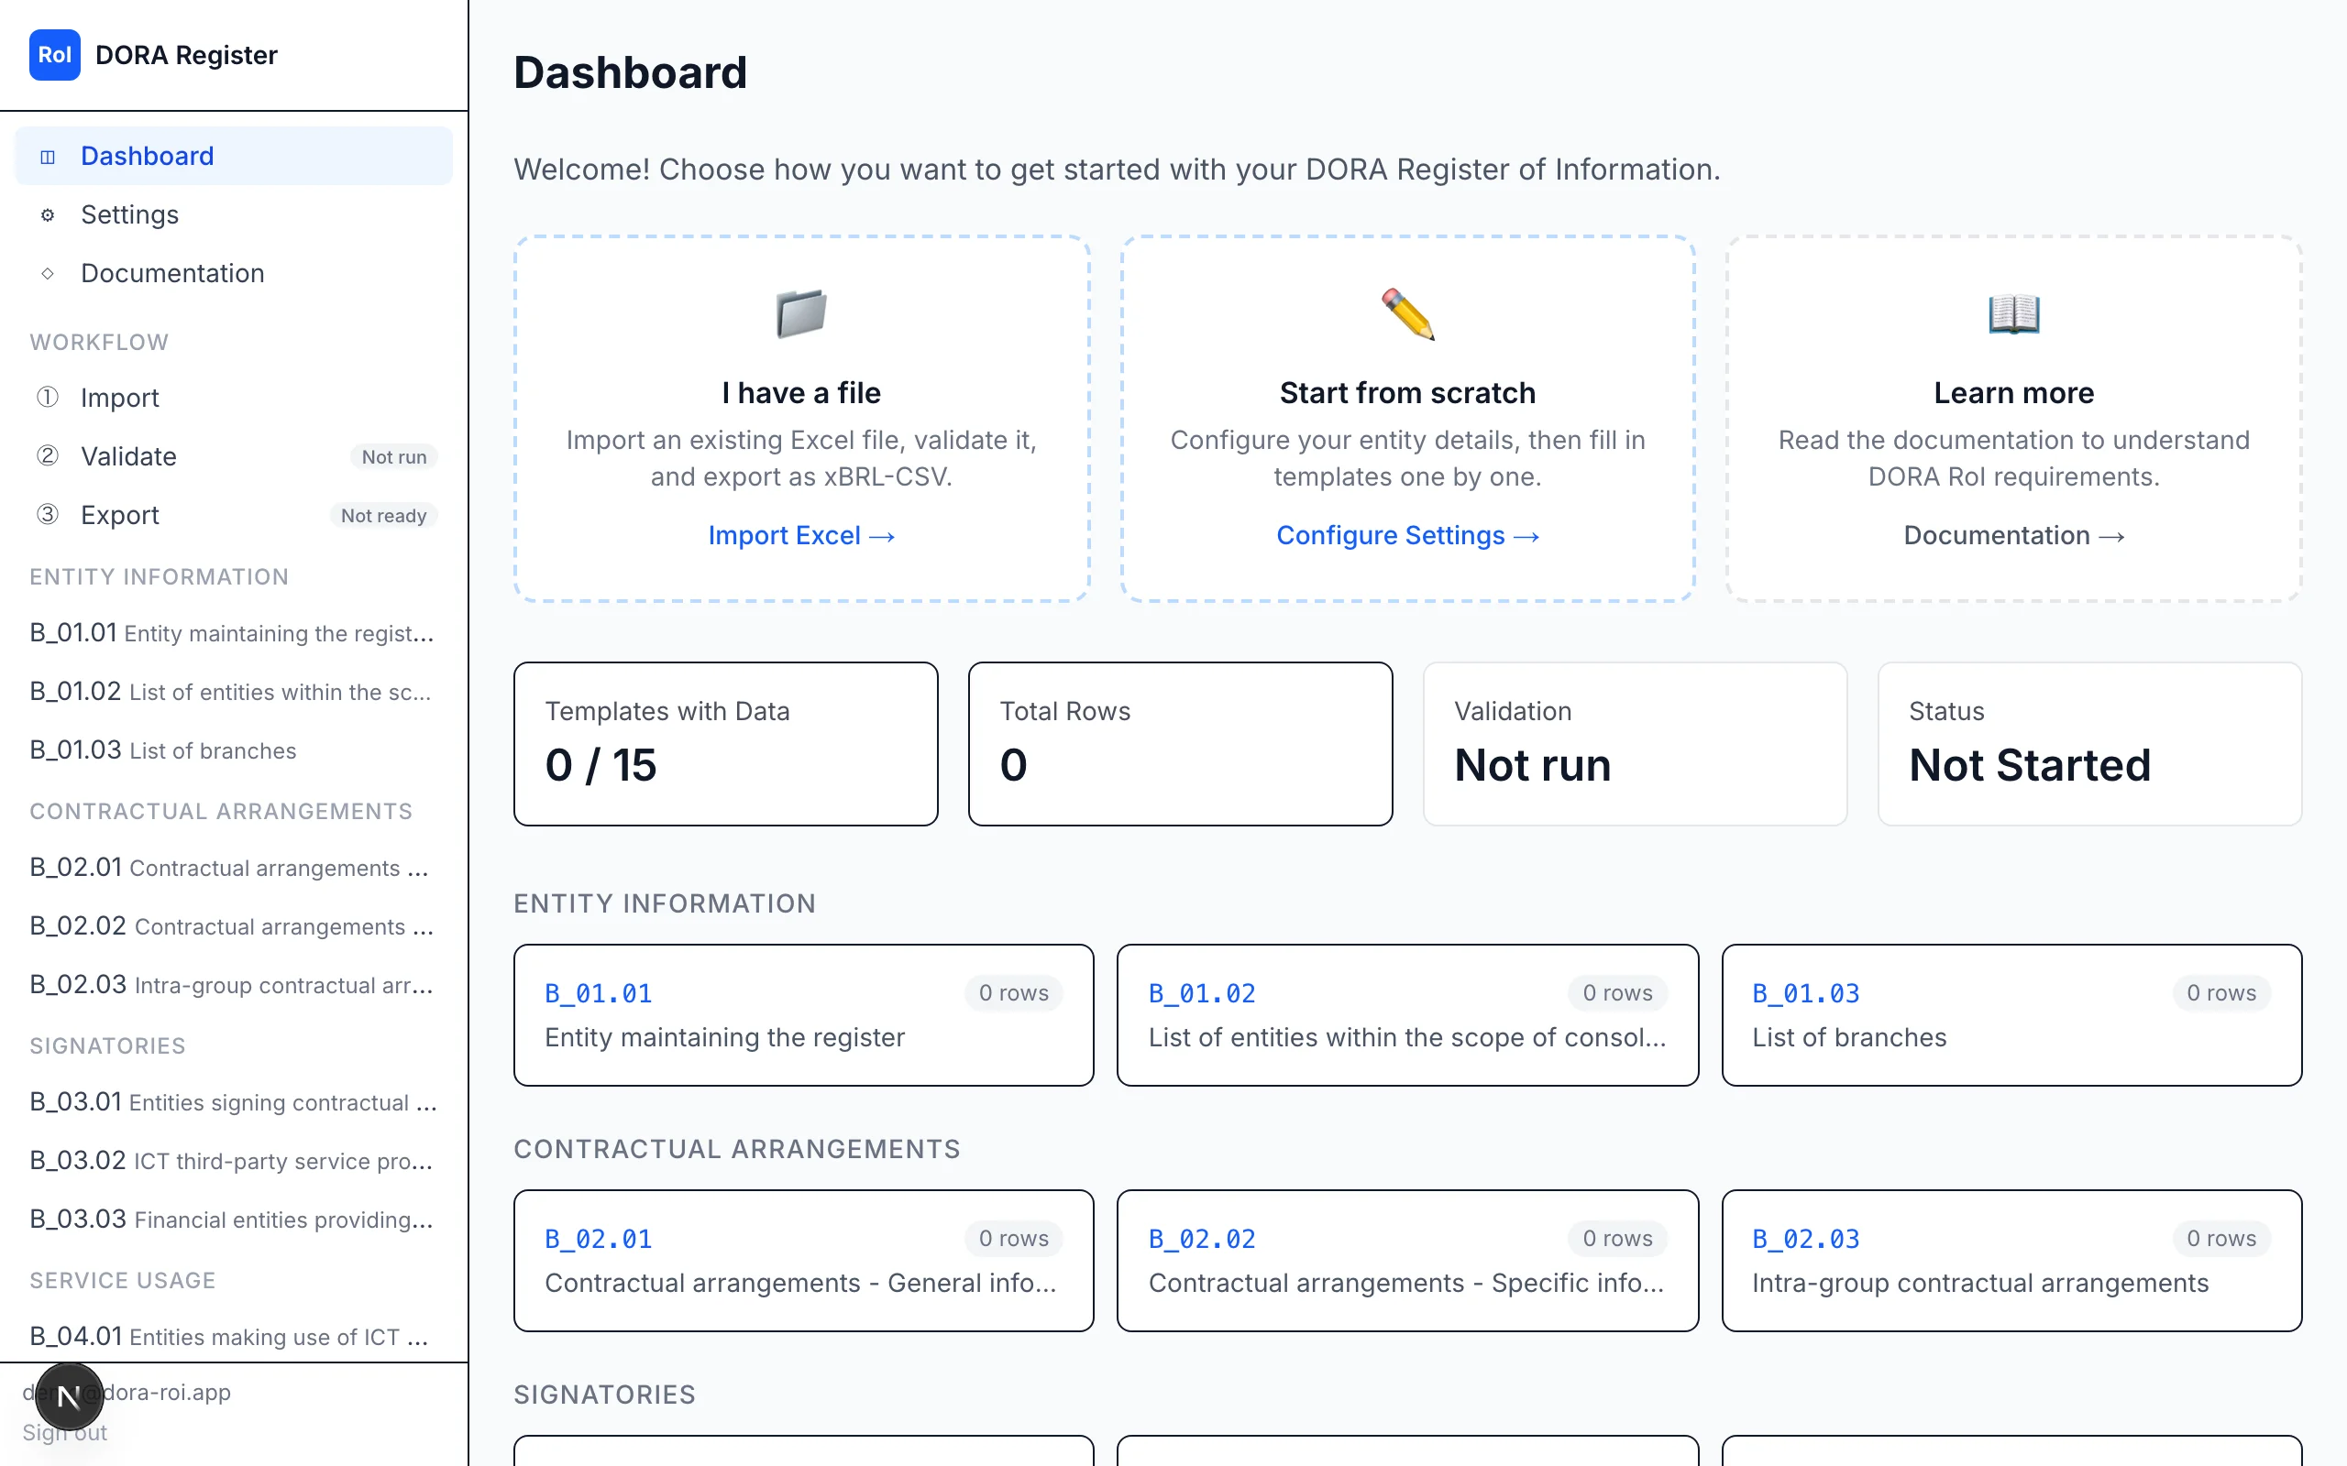Click the 0 rows badge on B_01.02 card
2347x1466 pixels.
[x=1617, y=993]
